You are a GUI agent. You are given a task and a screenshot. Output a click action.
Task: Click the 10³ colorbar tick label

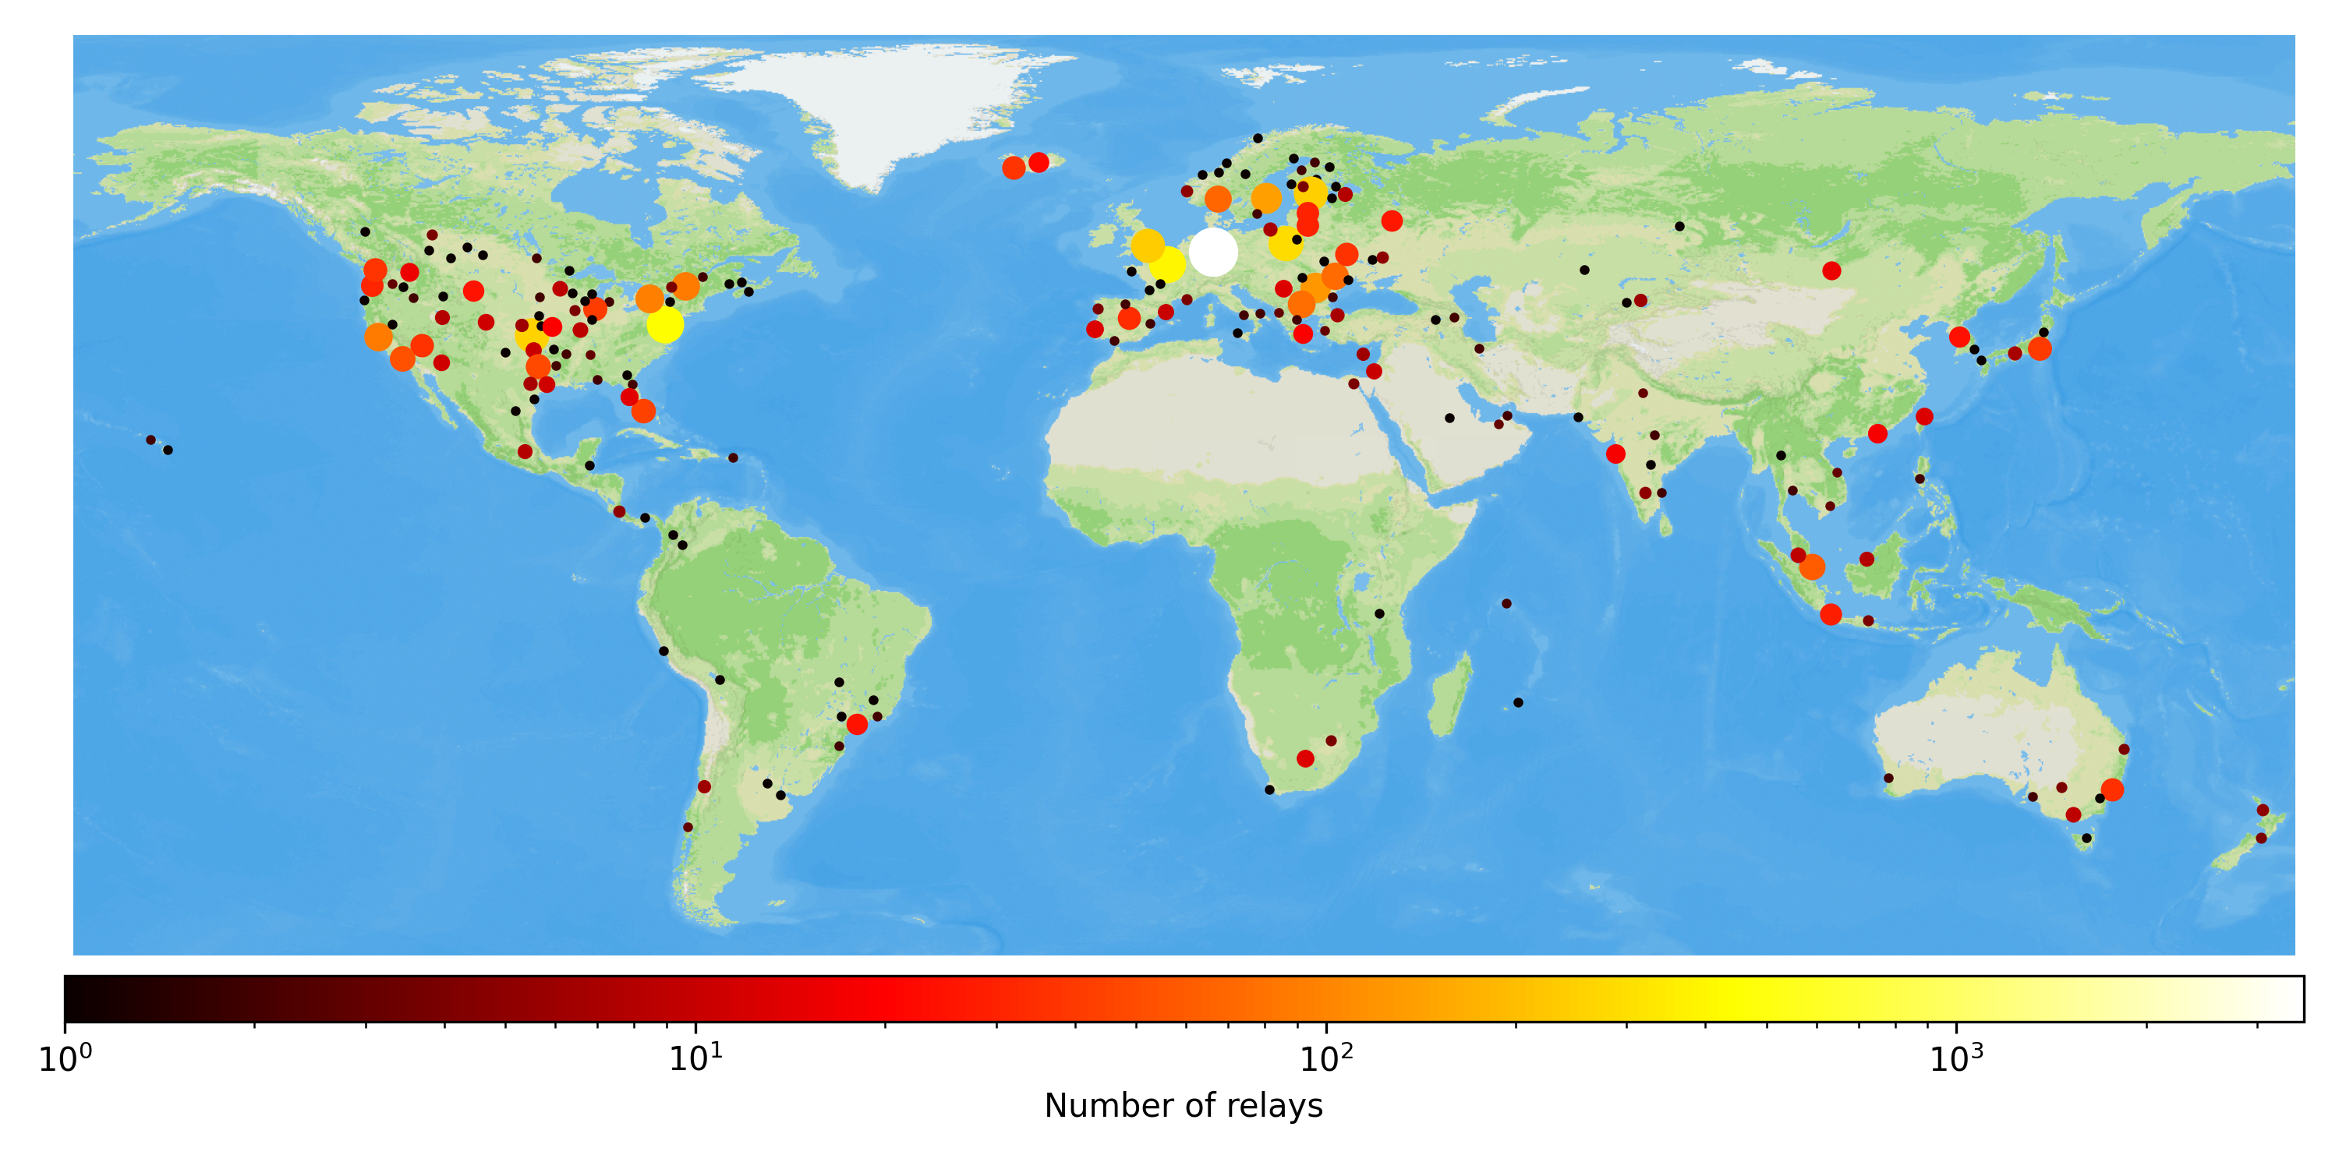click(1957, 1057)
